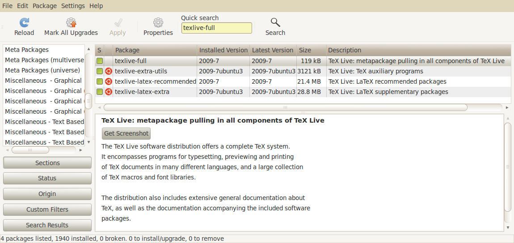514x243 pixels.
Task: Click category list scroll right arrow
Action: tap(81, 150)
